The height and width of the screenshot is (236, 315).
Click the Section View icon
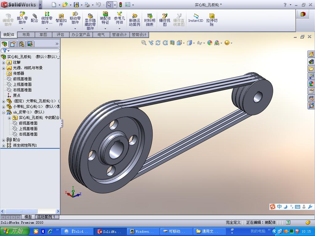coord(172,43)
